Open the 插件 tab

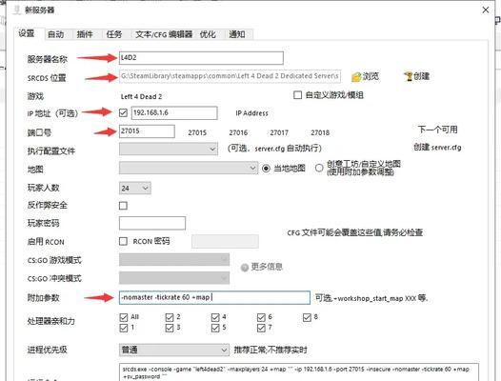coord(85,34)
